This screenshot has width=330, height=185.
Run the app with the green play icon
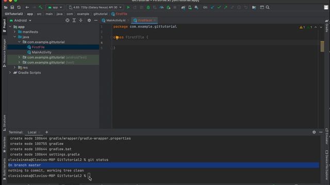128,7
